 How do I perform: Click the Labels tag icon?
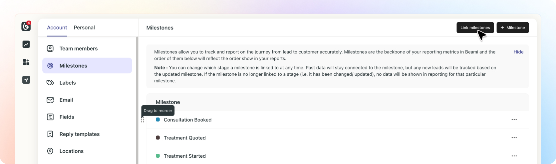50,83
